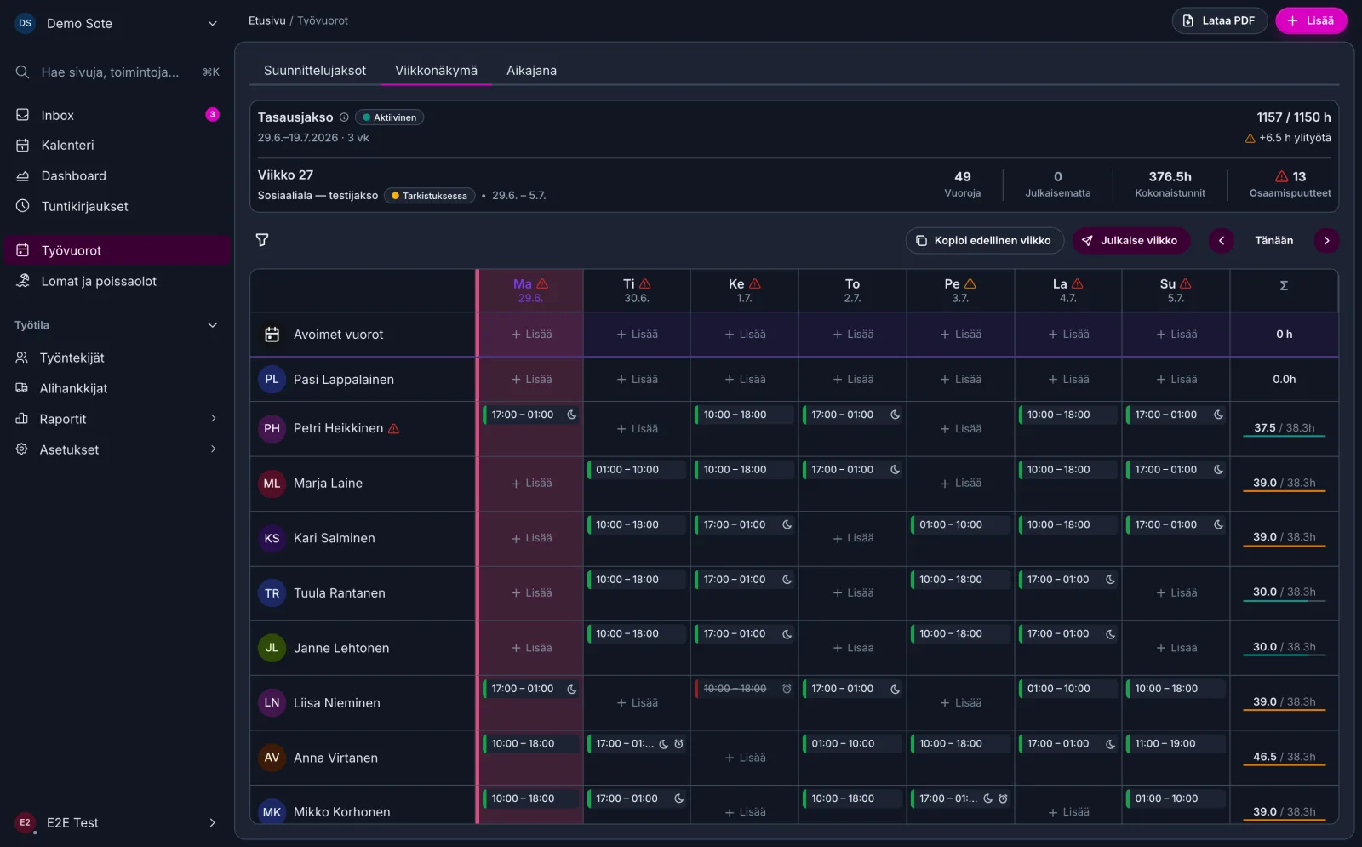
Task: Jump to Tänään
Action: [1273, 241]
